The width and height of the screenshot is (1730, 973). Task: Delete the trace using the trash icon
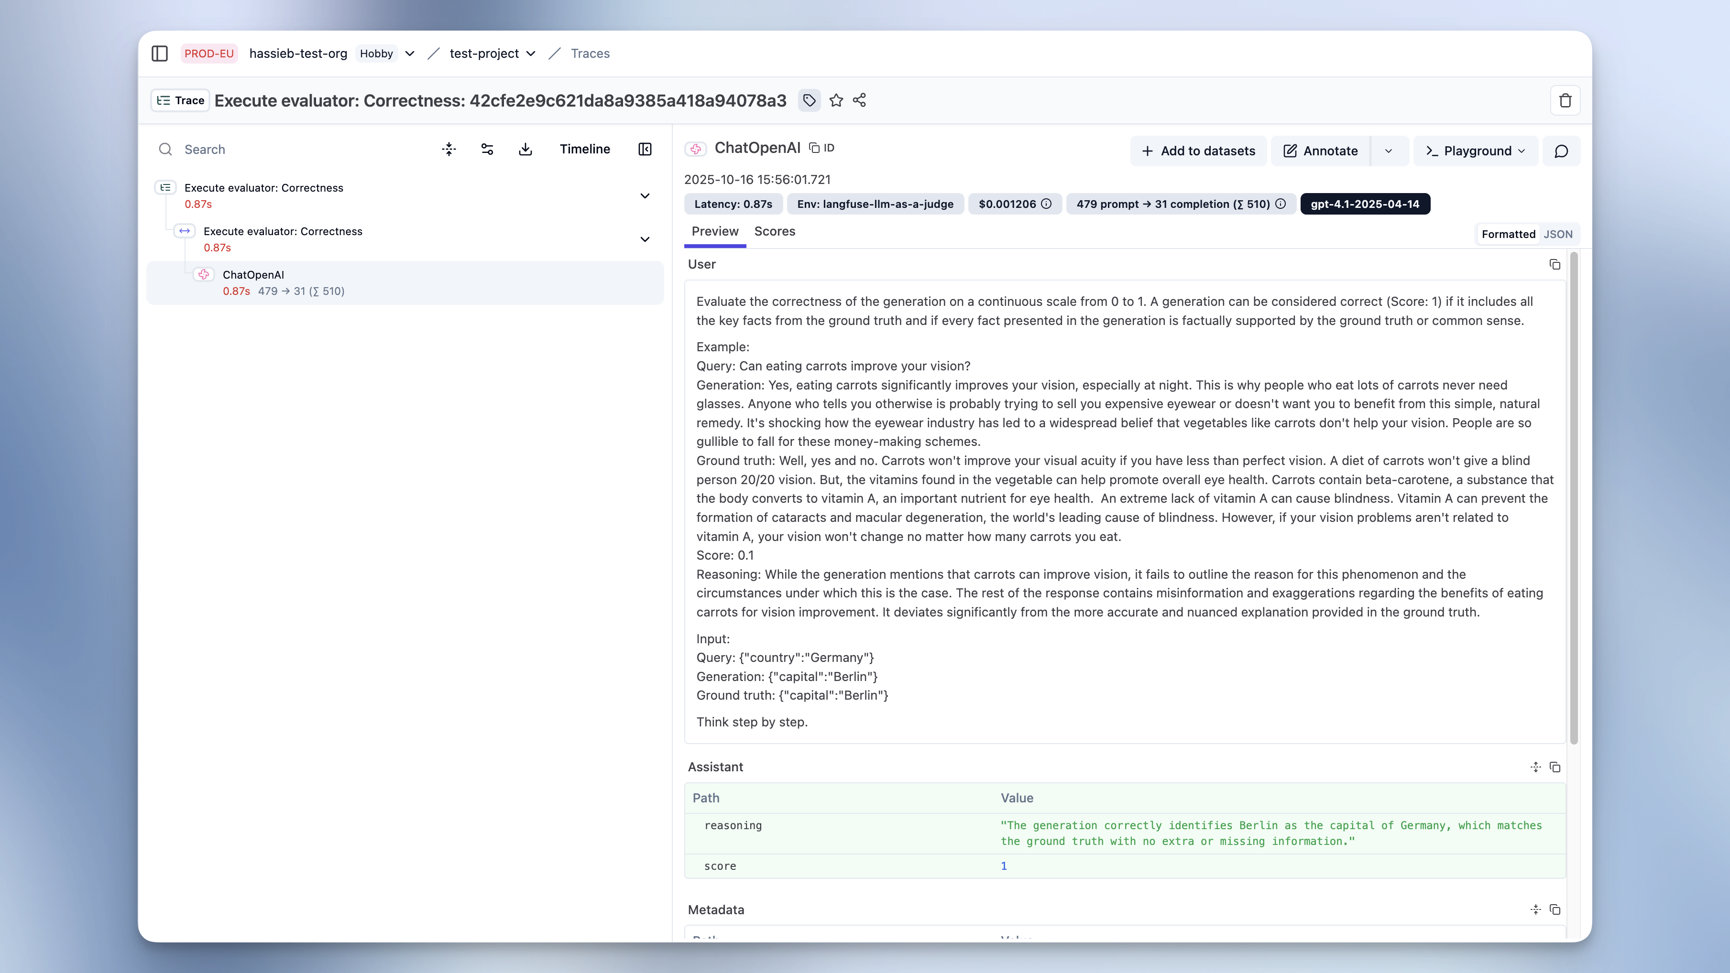[x=1566, y=100]
